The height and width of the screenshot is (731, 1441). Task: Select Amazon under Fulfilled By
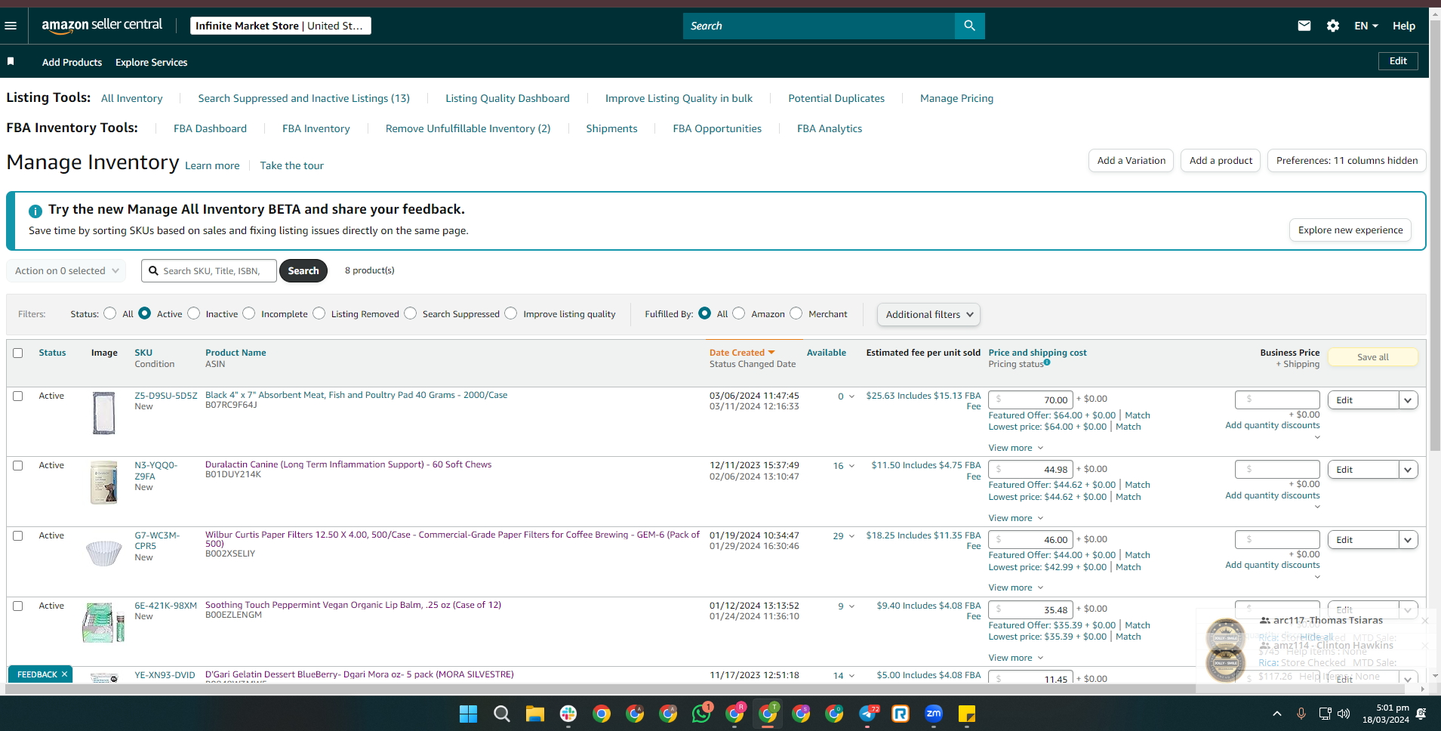pos(739,313)
